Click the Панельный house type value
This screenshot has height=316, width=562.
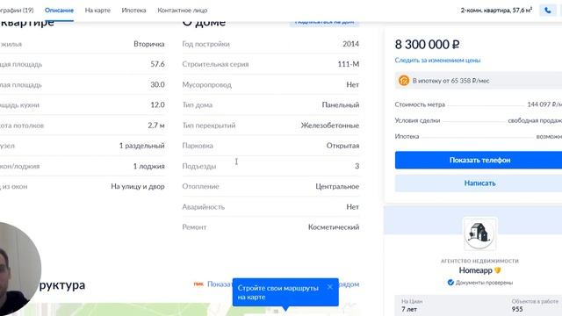point(341,105)
